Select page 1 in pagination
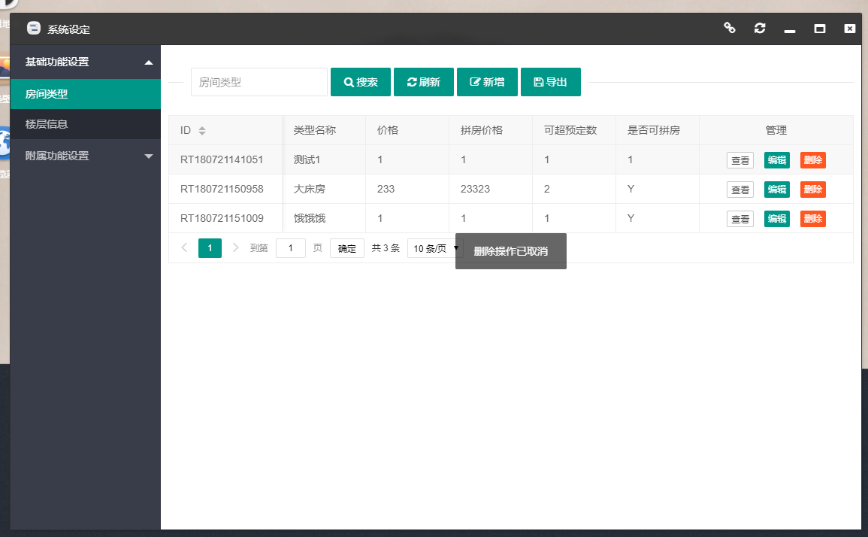The image size is (868, 537). (x=210, y=247)
